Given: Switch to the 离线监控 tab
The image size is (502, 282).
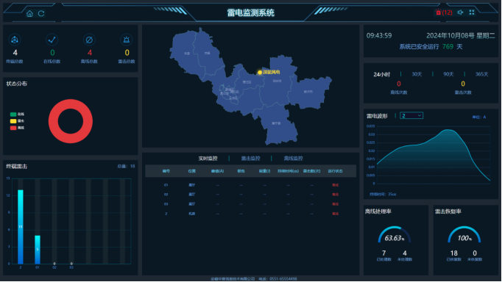Looking at the screenshot, I should click(x=293, y=159).
